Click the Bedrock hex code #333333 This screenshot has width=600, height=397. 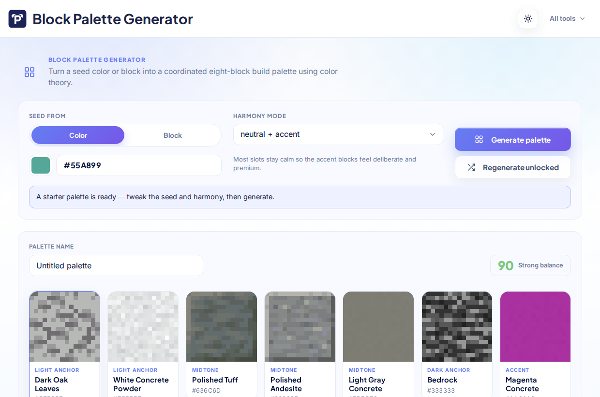click(441, 391)
